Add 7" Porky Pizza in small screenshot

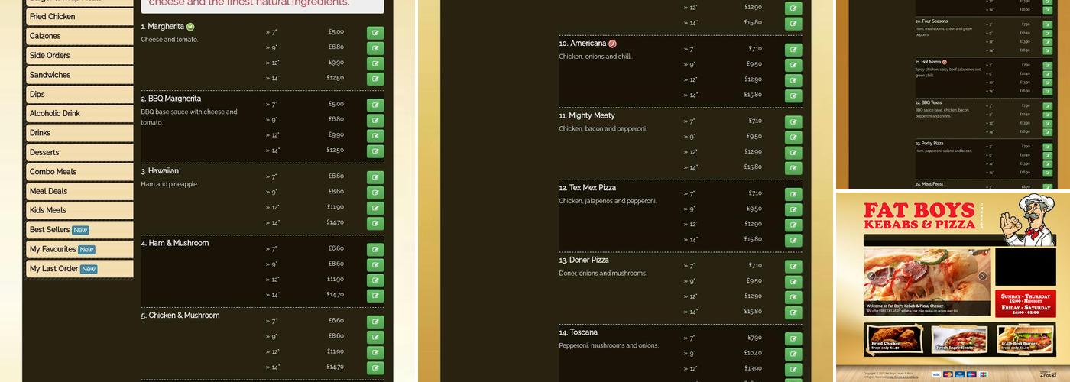point(1048,147)
